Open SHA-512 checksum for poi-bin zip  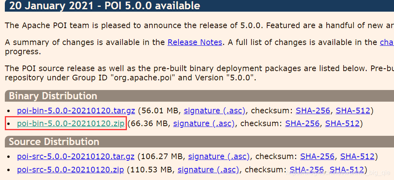pyautogui.click(x=342, y=124)
